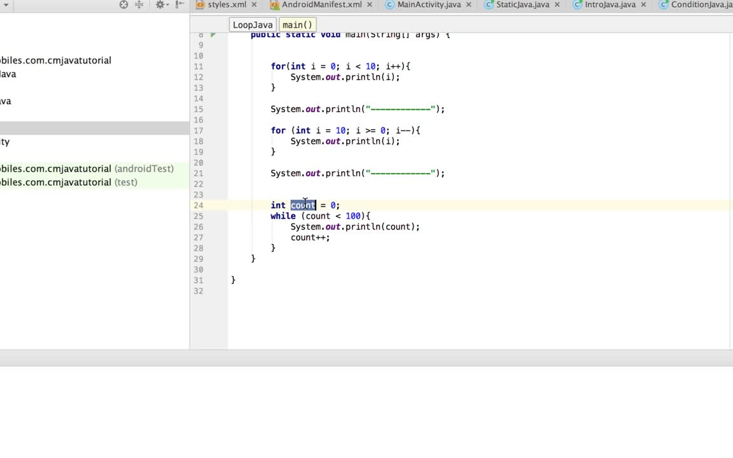Click line number 24 in the gutter
Screen dimensions: 733x458
(199, 205)
